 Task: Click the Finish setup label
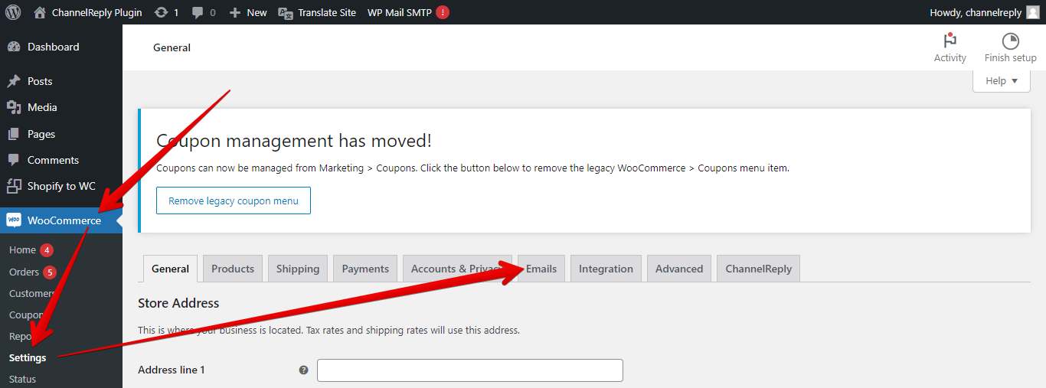coord(1011,57)
